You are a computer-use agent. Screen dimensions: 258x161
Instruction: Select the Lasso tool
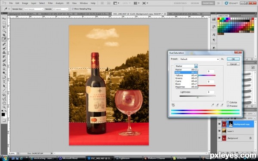coord(4,27)
